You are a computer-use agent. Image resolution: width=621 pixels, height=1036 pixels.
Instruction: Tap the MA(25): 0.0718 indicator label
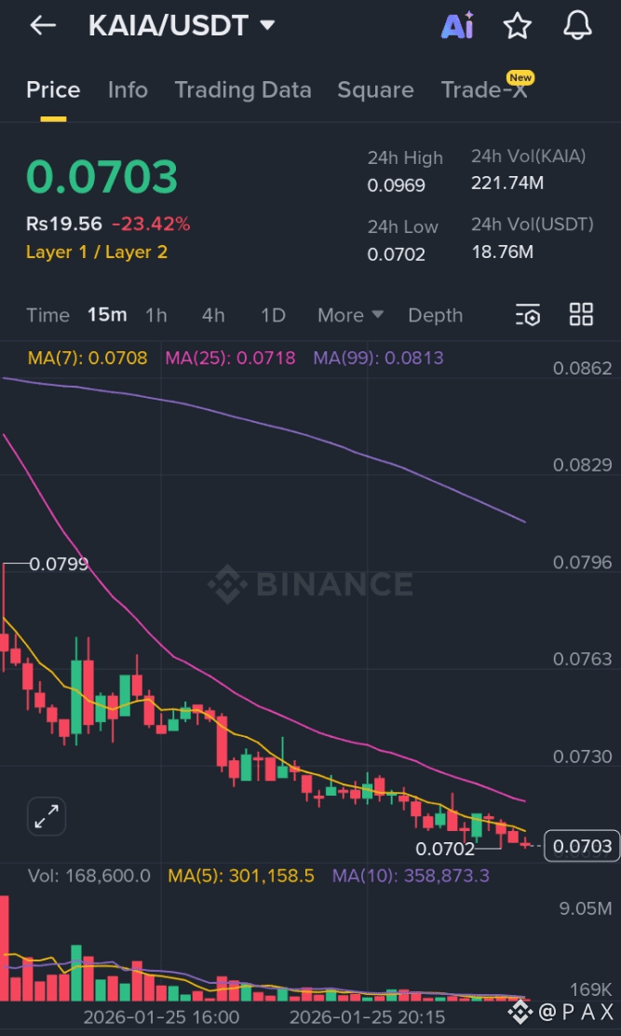(x=230, y=358)
